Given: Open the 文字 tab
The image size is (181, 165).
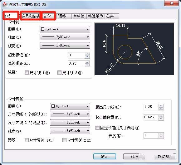Looking at the screenshot, I should click(x=48, y=16).
